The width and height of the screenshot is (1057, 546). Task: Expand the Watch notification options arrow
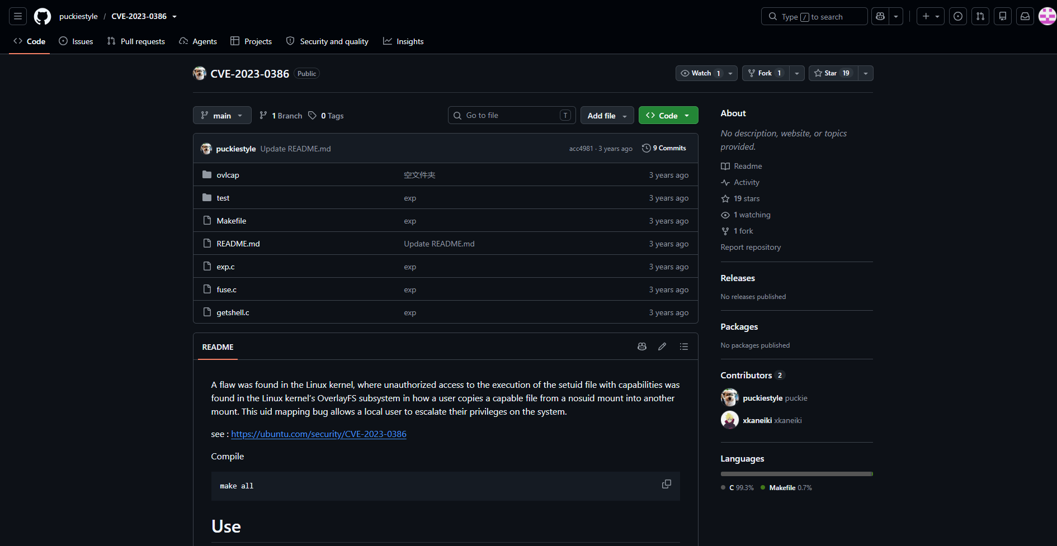[x=730, y=73]
